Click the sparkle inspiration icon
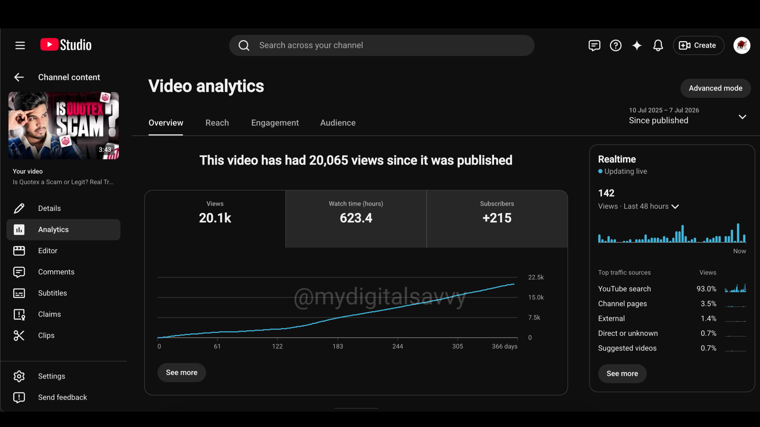Viewport: 760px width, 427px height. [x=637, y=46]
